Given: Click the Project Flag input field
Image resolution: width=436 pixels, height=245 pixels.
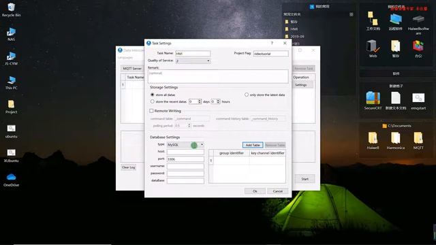Looking at the screenshot, I should click(270, 53).
